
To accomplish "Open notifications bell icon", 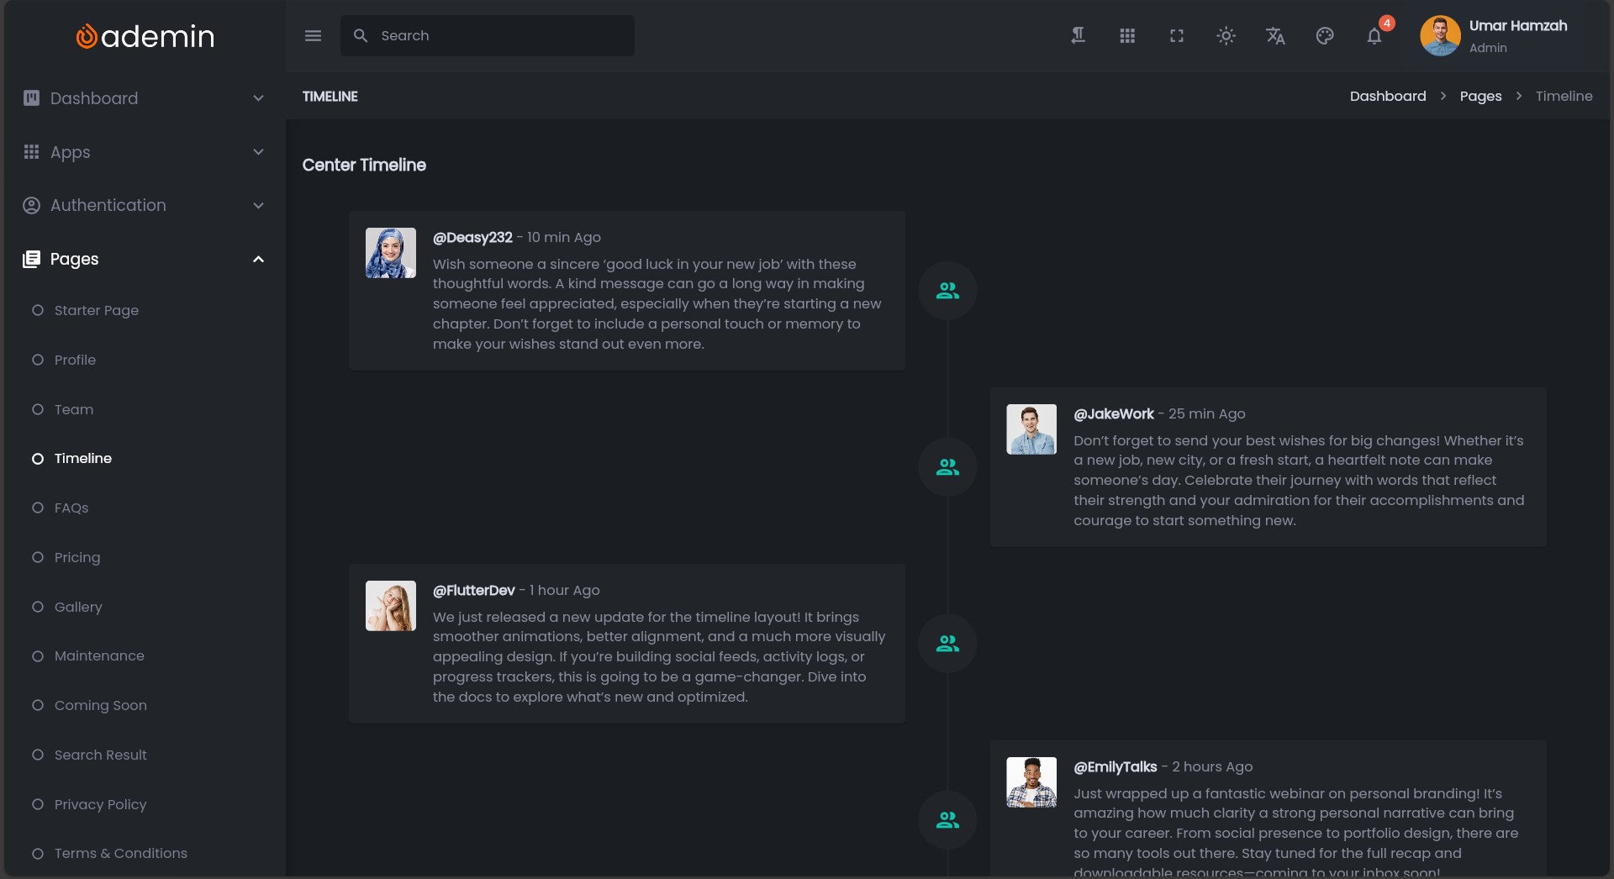I will click(x=1374, y=36).
